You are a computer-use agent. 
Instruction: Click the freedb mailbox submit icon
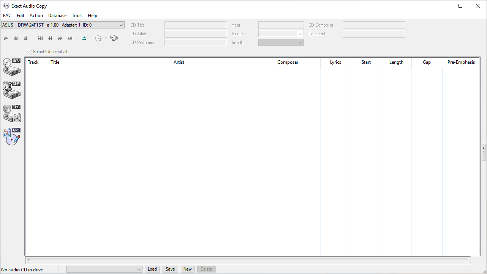[x=114, y=38]
